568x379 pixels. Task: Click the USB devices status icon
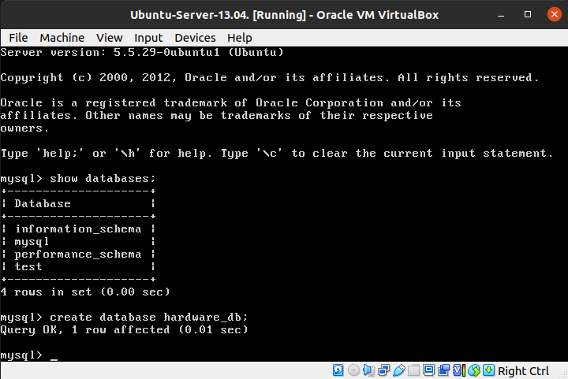pos(399,370)
